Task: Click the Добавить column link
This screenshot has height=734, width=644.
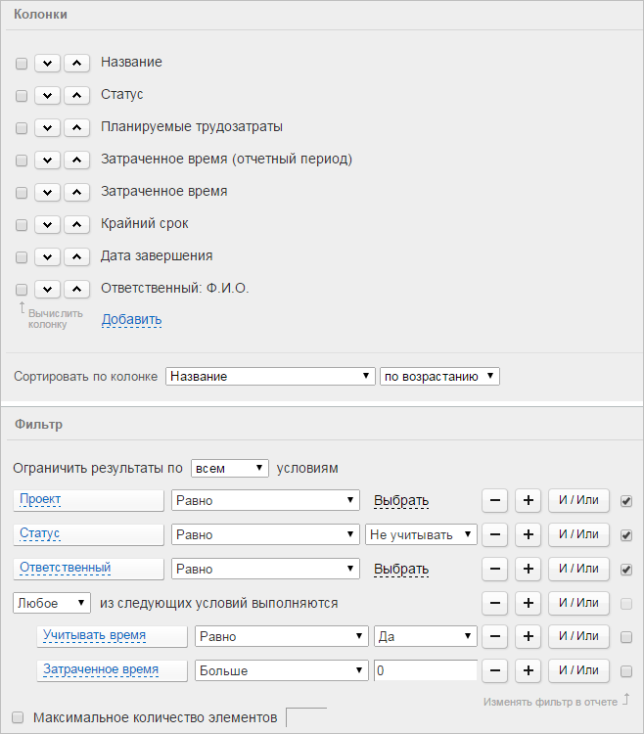Action: point(131,319)
